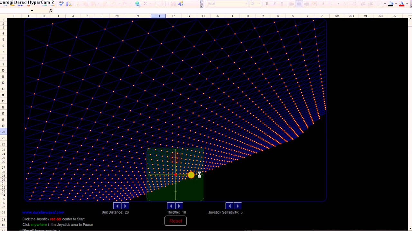Increase Throttle with right arrow
Screen dimensions: 412x231
pyautogui.click(x=179, y=206)
